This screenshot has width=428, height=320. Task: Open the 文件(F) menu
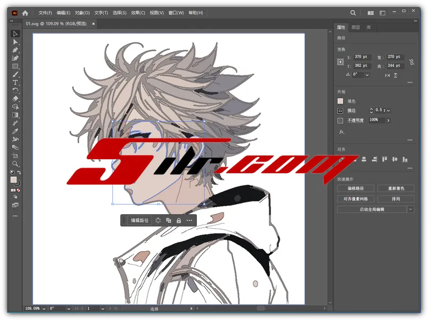coord(45,13)
